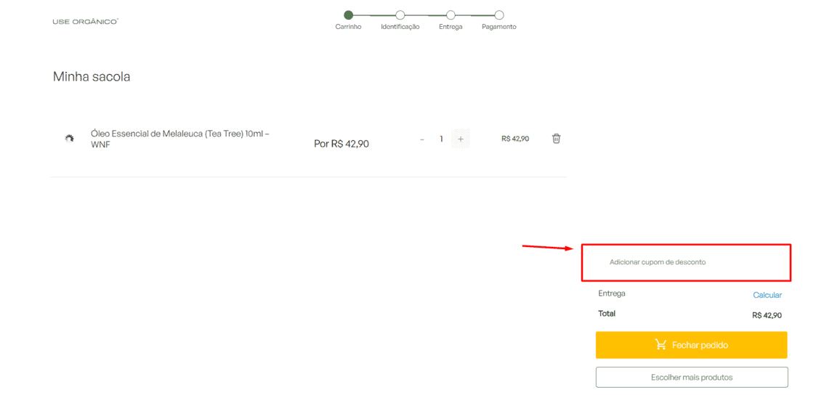Click Escolher mais produtos button
Screen dimensions: 832x398
691,378
